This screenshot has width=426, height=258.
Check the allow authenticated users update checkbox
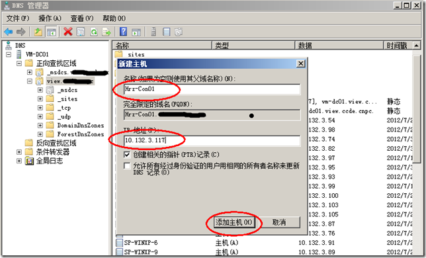pyautogui.click(x=127, y=165)
